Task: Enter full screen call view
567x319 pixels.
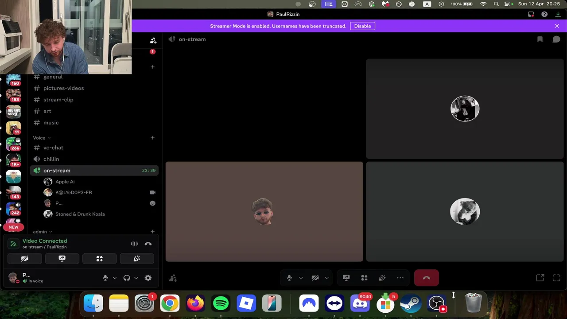Action: click(557, 278)
